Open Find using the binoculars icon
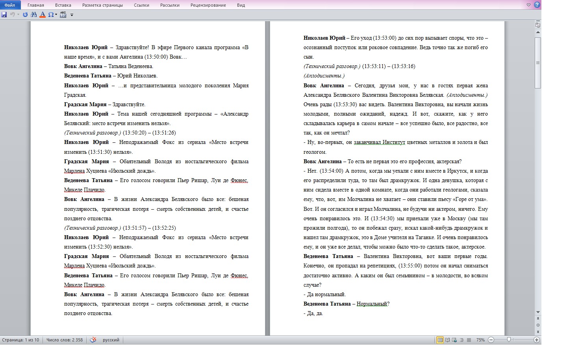Image resolution: width=567 pixels, height=354 pixels. [34, 15]
